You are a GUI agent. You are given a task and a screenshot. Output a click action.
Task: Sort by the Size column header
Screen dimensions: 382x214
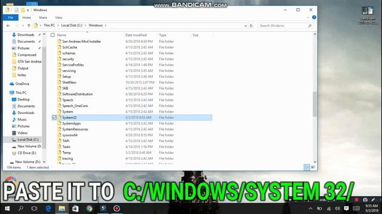tap(195, 35)
